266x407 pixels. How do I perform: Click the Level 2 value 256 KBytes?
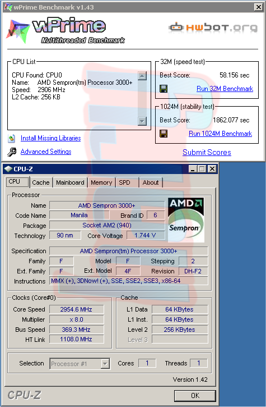(x=180, y=330)
